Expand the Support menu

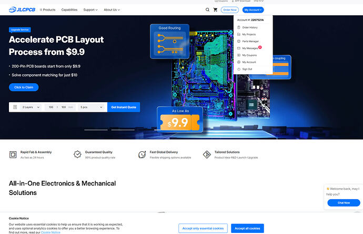point(91,9)
